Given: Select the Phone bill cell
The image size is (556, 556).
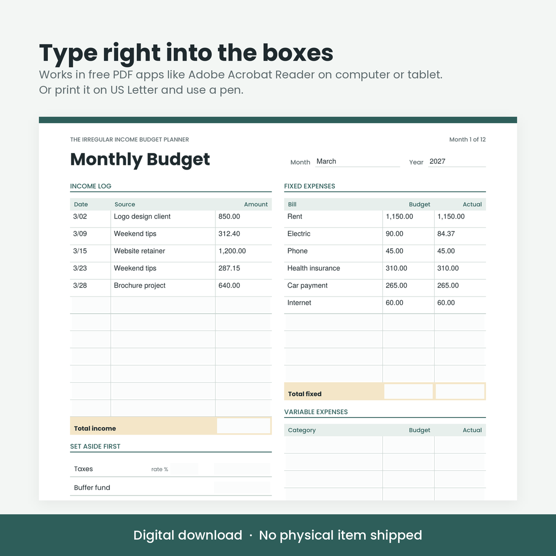Looking at the screenshot, I should click(333, 253).
